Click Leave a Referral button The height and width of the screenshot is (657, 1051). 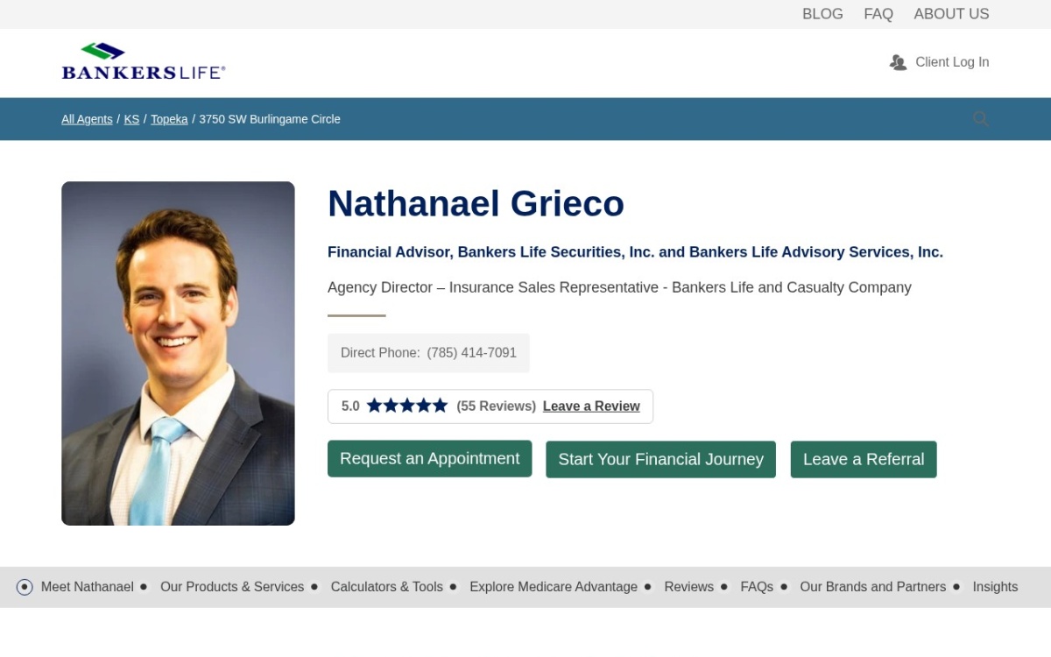coord(864,459)
